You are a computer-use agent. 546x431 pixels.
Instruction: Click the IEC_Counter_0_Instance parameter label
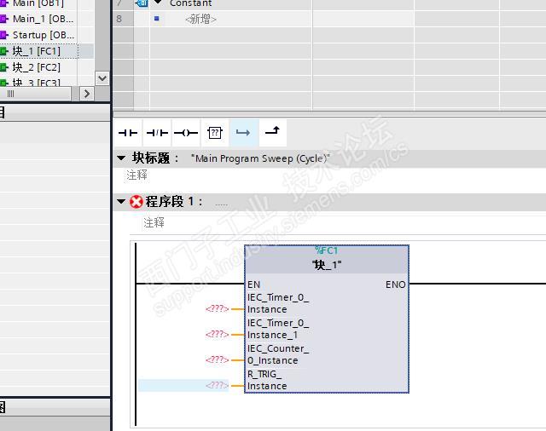point(278,354)
